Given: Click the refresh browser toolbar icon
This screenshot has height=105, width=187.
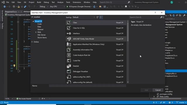Looking at the screenshot, I should pos(94,7).
